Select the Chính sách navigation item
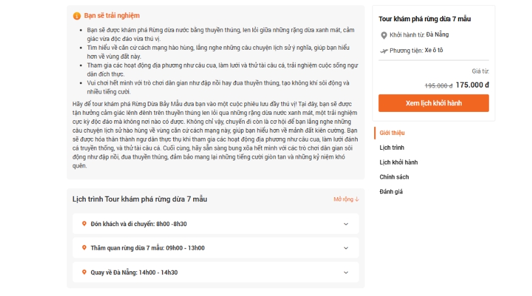 pyautogui.click(x=394, y=177)
